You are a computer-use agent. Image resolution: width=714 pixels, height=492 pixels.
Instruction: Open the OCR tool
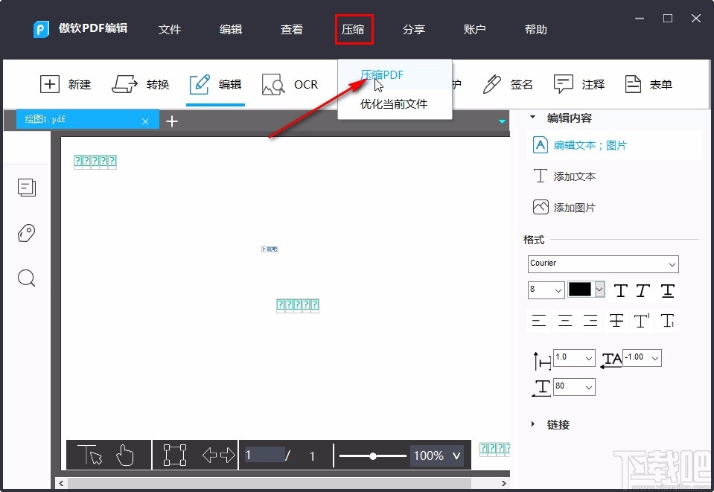point(290,84)
